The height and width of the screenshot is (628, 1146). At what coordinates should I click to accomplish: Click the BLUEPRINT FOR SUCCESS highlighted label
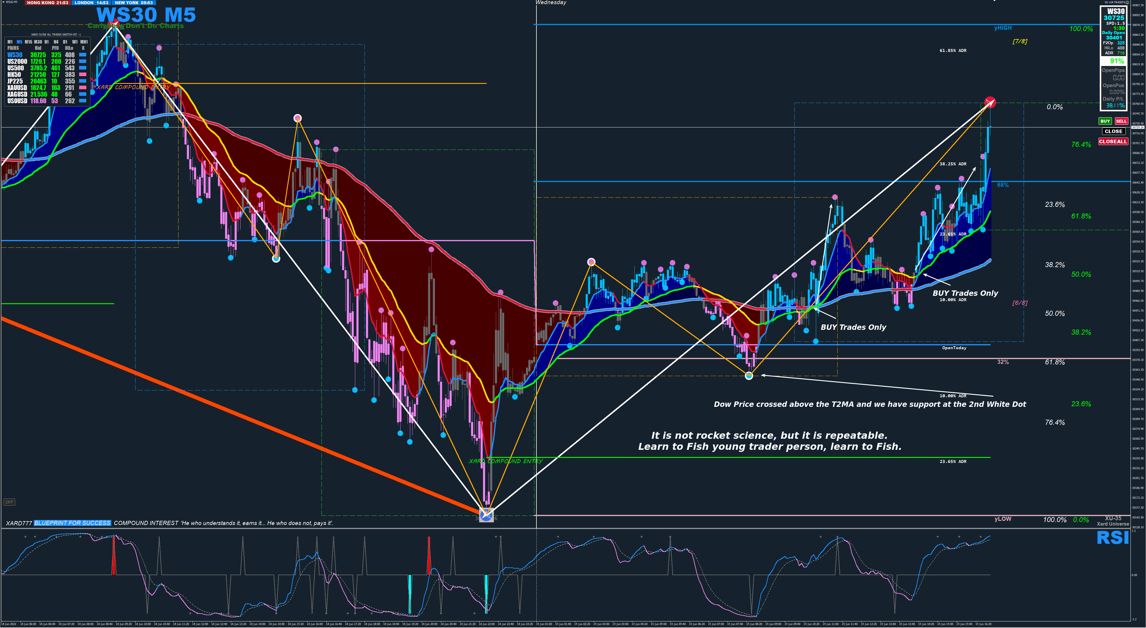(72, 523)
